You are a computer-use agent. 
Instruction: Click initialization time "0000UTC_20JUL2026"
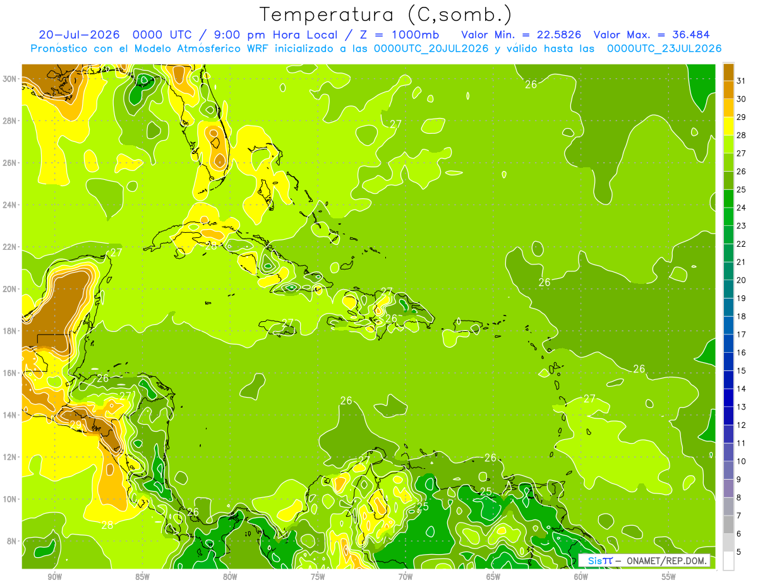click(431, 48)
